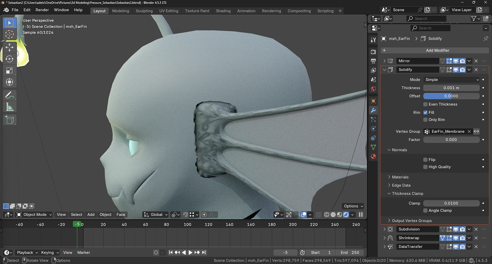
Task: Open the Global transform orientation dropdown
Action: 155,214
